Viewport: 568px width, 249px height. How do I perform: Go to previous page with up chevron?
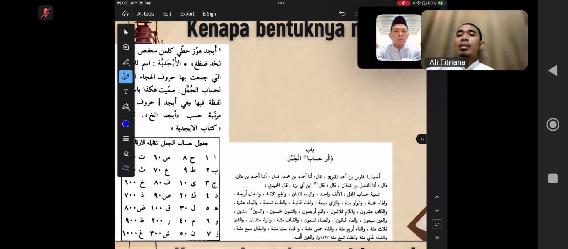pos(437,197)
